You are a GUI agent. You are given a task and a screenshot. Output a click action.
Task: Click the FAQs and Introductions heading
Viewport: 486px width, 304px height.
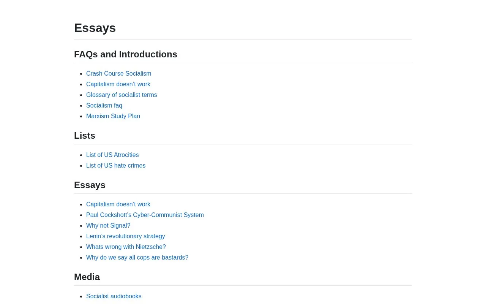(x=126, y=54)
